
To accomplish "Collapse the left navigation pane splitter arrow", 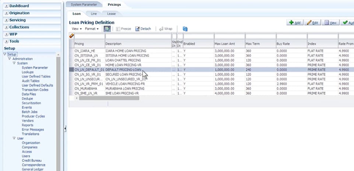I will (x=65, y=128).
